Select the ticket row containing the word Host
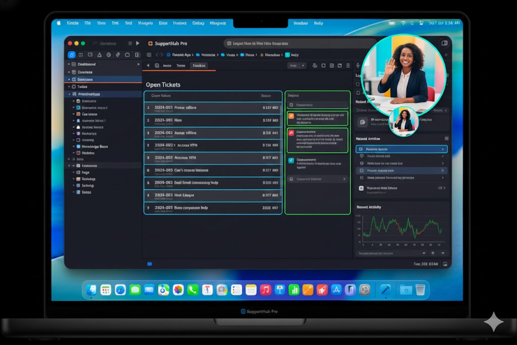 pos(213,195)
